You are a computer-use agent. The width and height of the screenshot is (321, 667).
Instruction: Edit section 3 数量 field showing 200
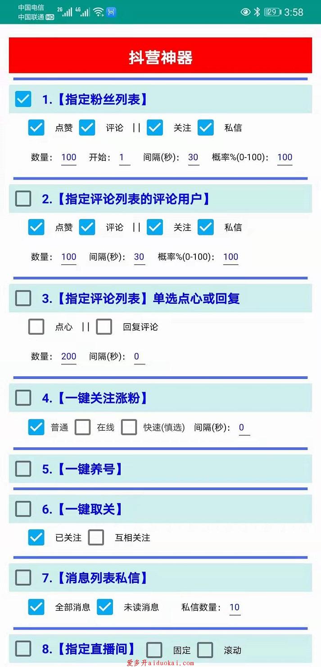pyautogui.click(x=69, y=356)
